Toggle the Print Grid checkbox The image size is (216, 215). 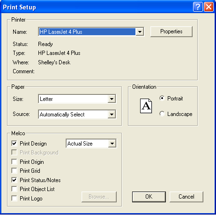click(14, 170)
